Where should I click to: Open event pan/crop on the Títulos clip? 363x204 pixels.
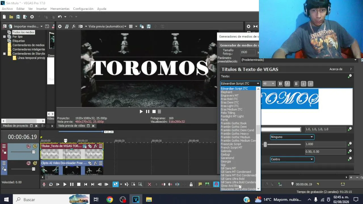coord(90,146)
